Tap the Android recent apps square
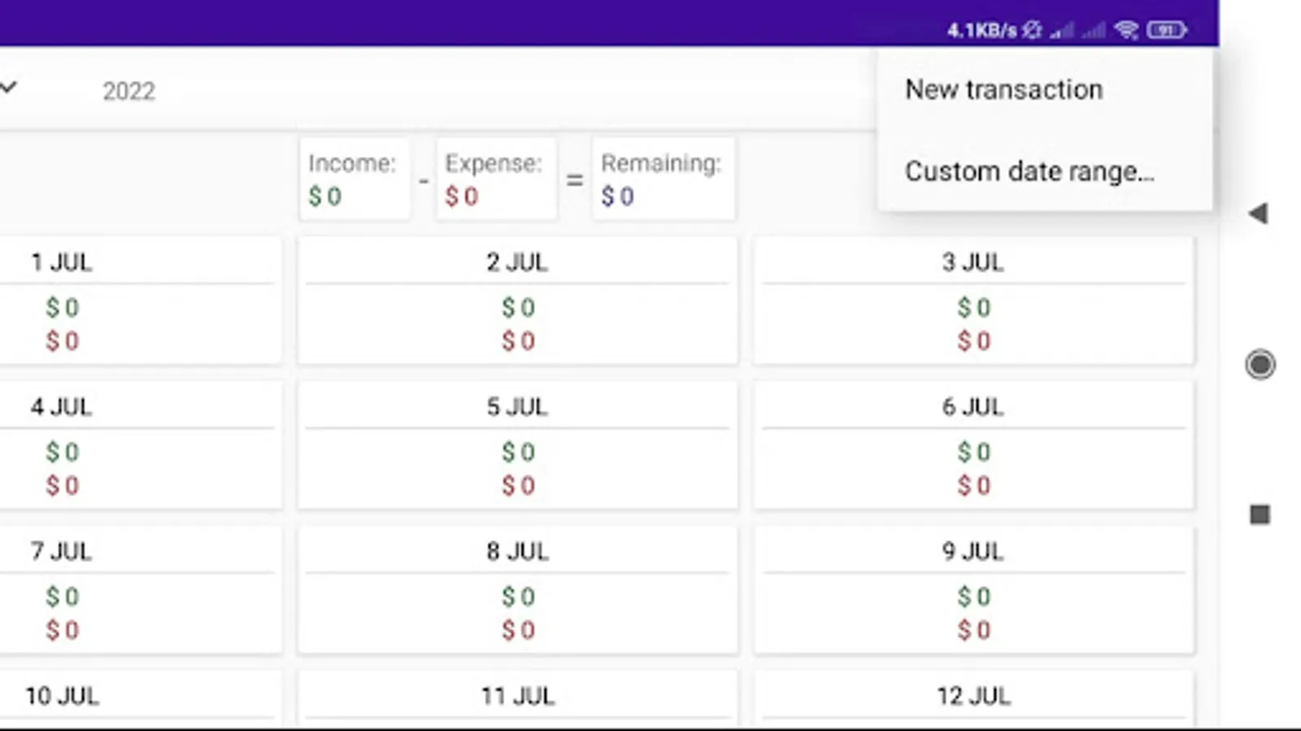This screenshot has height=731, width=1301. (1260, 514)
